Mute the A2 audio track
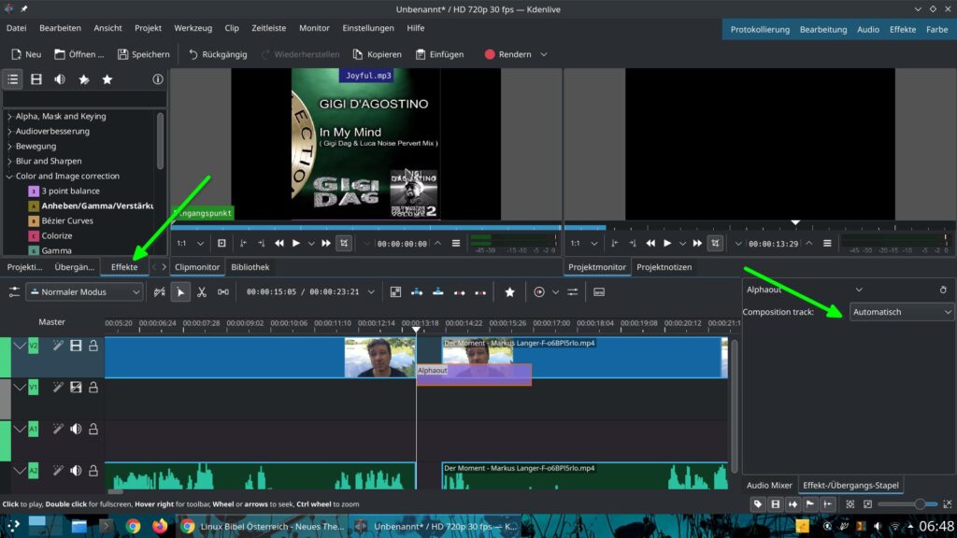The height and width of the screenshot is (538, 957). tap(76, 471)
